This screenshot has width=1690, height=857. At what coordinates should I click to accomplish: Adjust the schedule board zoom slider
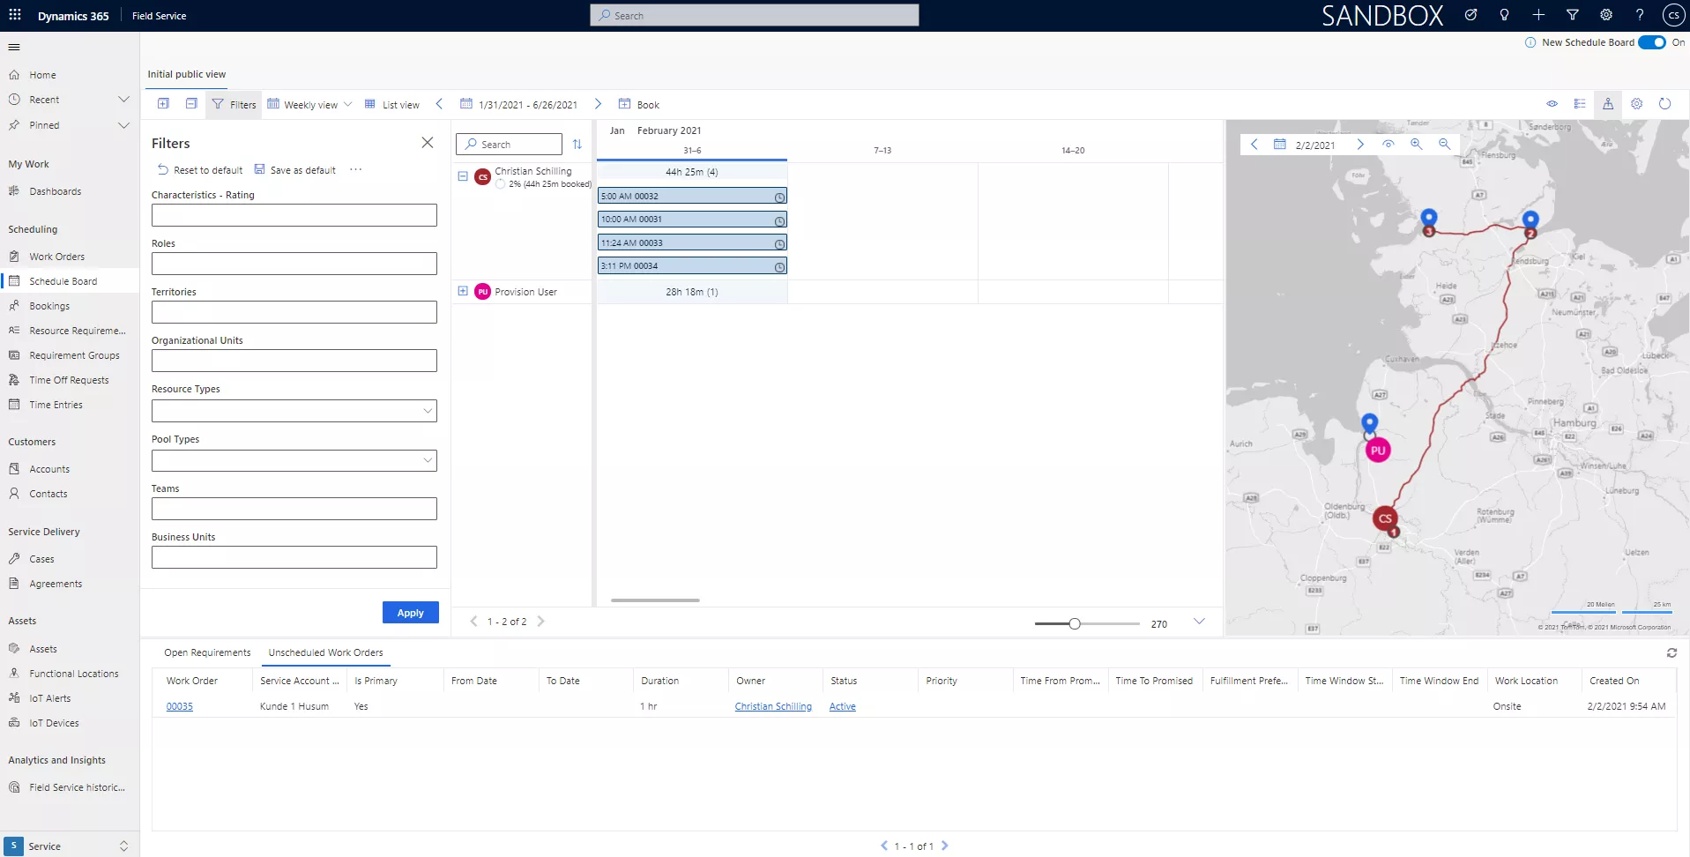pyautogui.click(x=1075, y=624)
